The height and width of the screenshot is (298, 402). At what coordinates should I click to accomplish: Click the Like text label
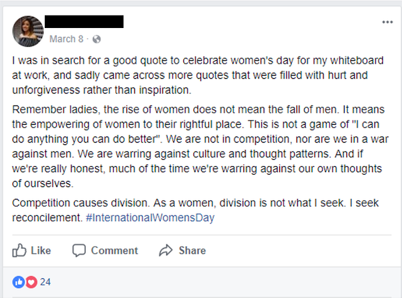[41, 250]
